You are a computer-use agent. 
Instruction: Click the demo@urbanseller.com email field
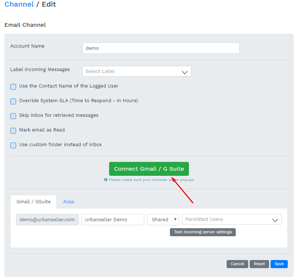[47, 219]
